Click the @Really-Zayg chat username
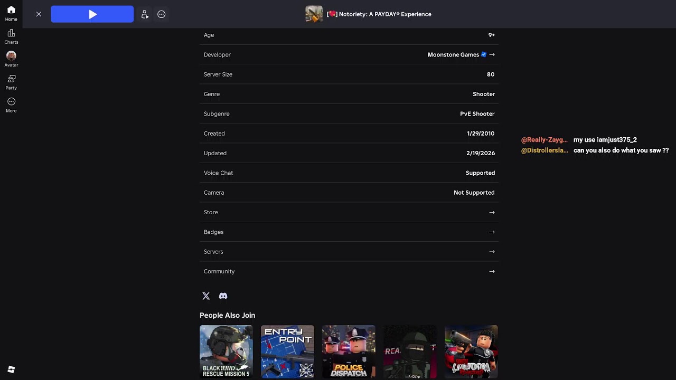The image size is (676, 380). 544,140
